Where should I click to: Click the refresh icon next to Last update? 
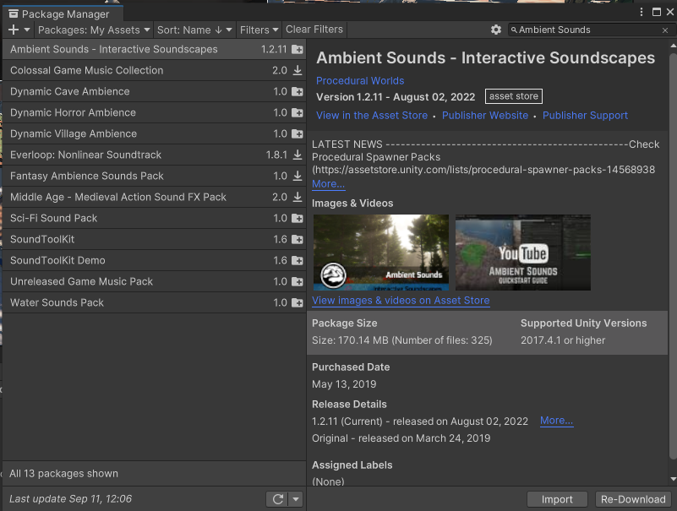tap(277, 499)
